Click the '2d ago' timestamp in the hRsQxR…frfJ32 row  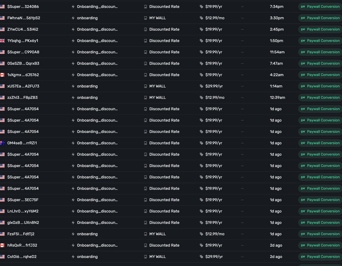(x=276, y=245)
